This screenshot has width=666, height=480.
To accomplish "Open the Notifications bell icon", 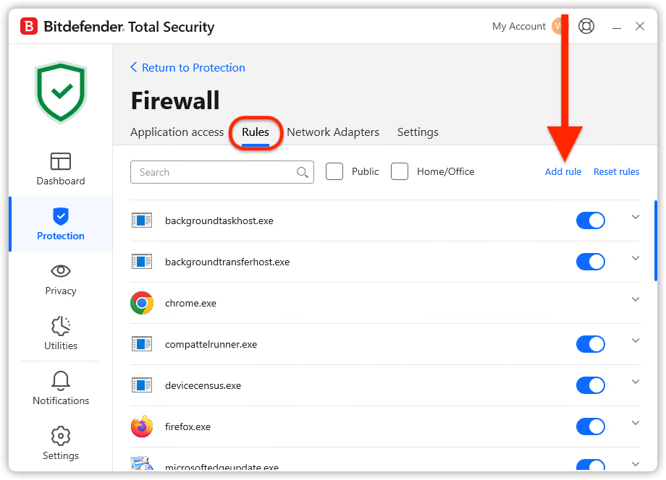I will coord(60,381).
